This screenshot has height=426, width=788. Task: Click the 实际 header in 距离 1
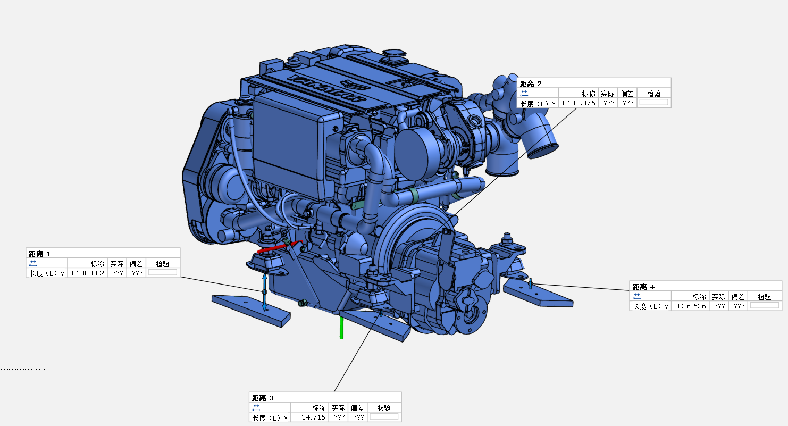click(x=117, y=263)
